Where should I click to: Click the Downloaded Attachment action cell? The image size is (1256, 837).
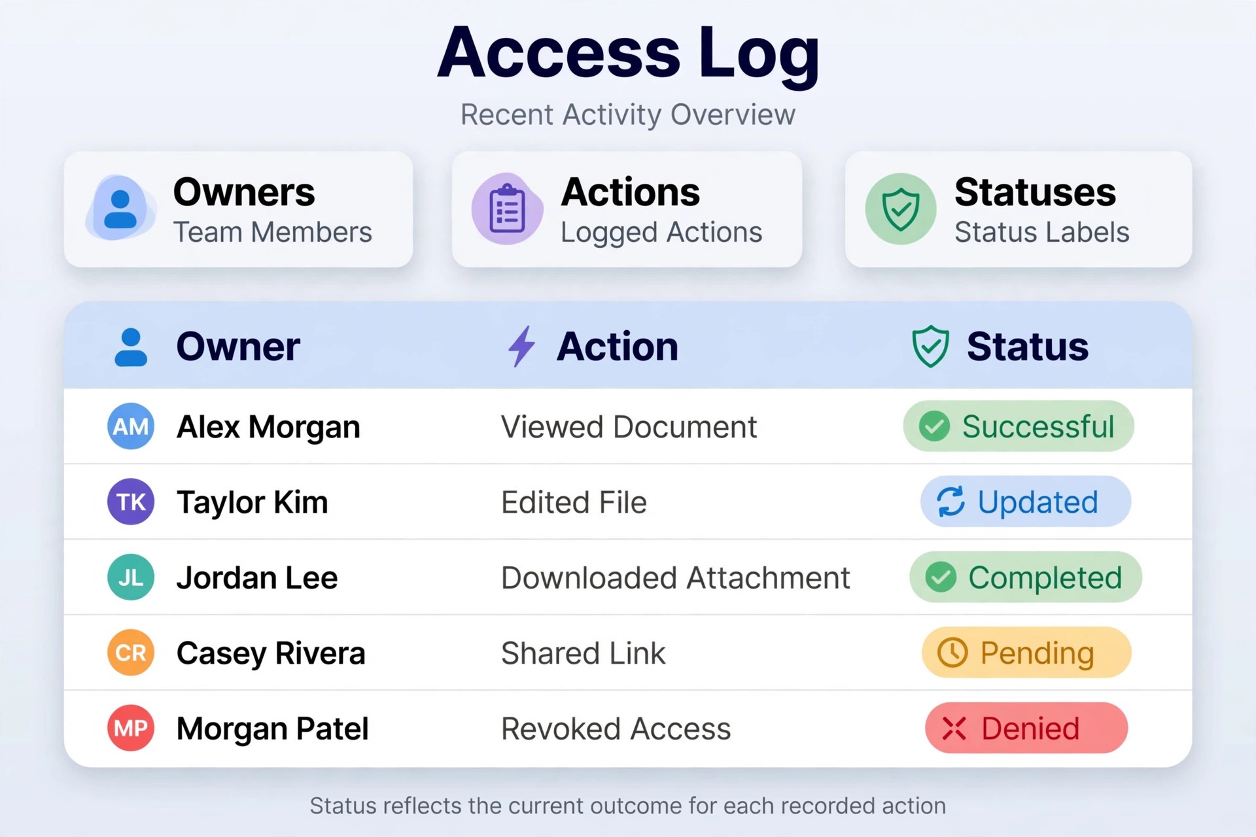pyautogui.click(x=675, y=578)
